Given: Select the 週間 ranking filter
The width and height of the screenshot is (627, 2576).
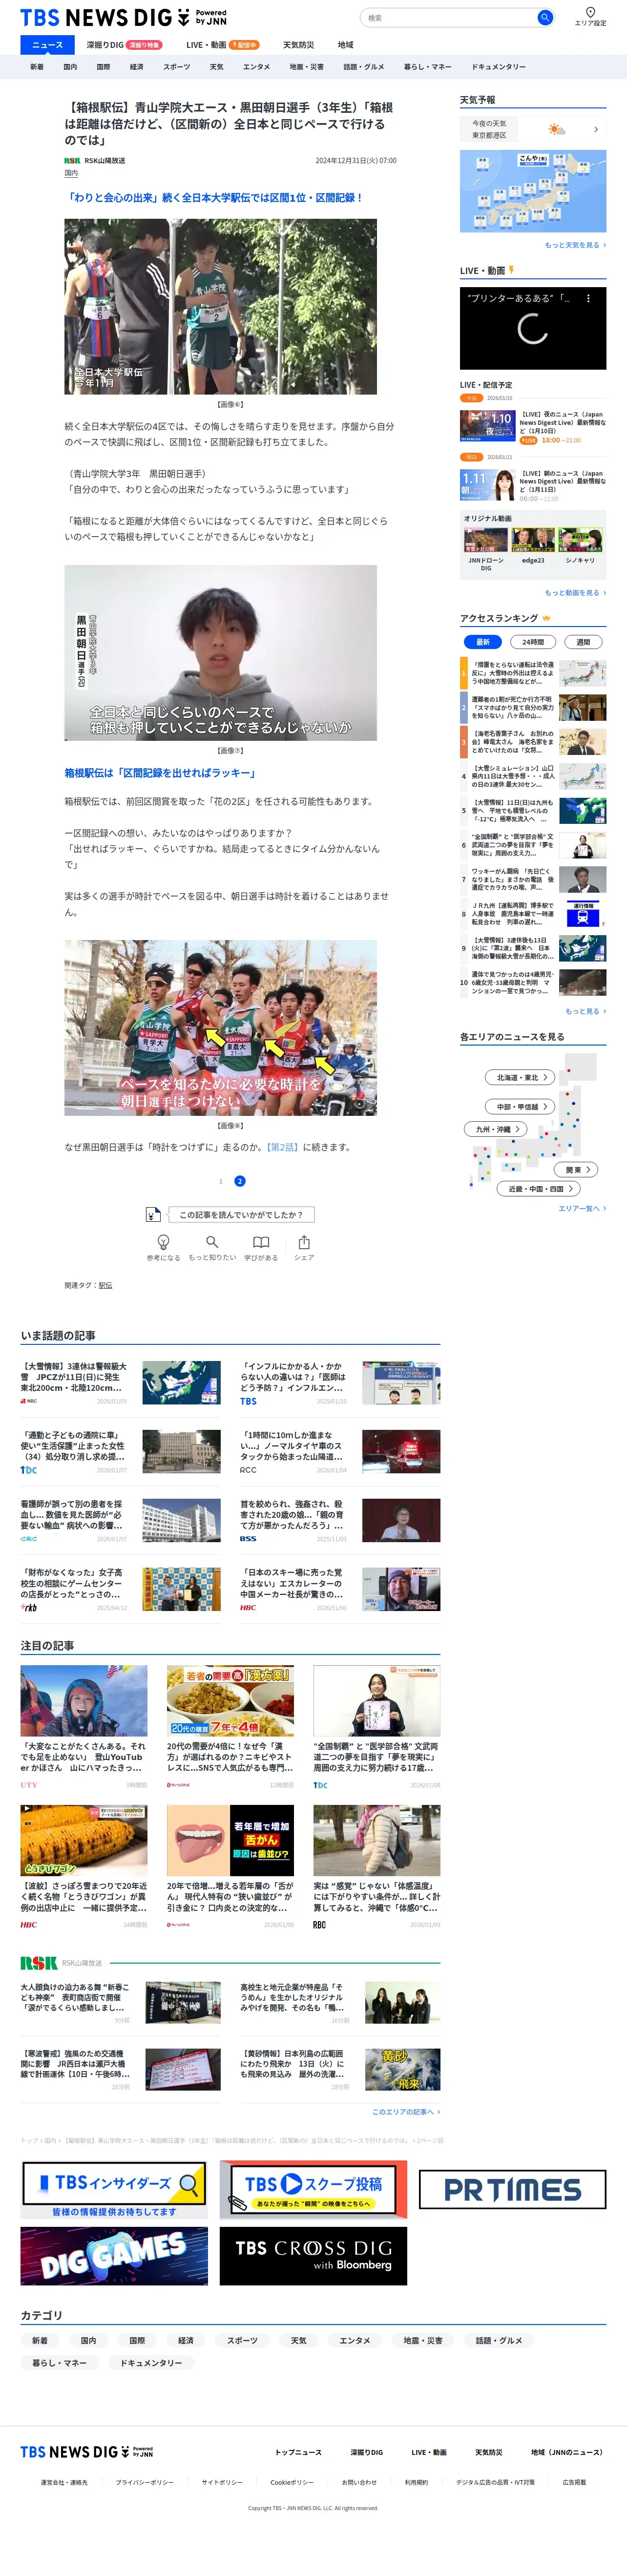Looking at the screenshot, I should pyautogui.click(x=583, y=641).
